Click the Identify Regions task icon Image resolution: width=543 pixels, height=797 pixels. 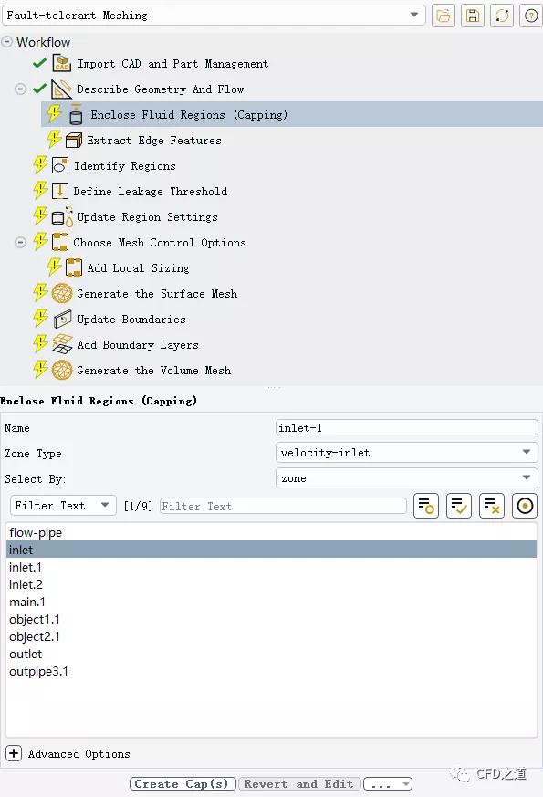coord(60,166)
